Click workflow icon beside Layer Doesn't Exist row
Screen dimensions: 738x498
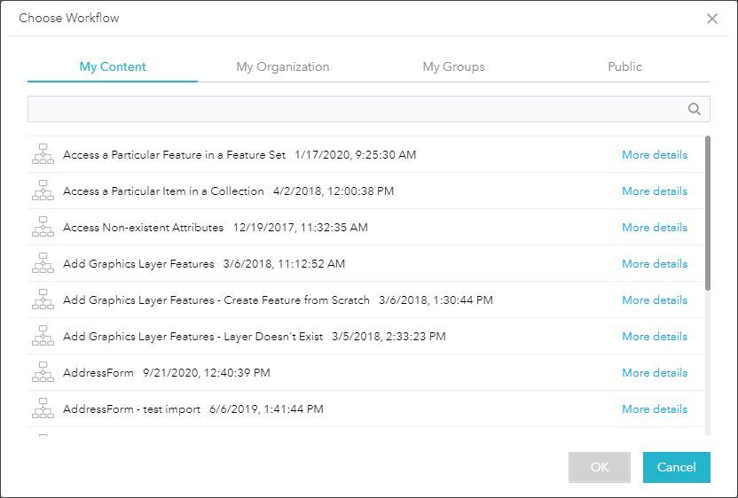point(43,335)
